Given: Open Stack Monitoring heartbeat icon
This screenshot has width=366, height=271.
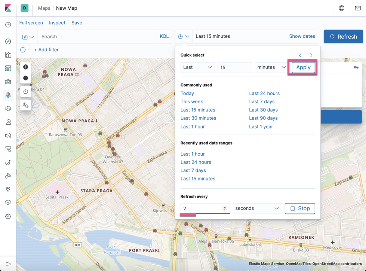Looking at the screenshot, I should [8, 203].
